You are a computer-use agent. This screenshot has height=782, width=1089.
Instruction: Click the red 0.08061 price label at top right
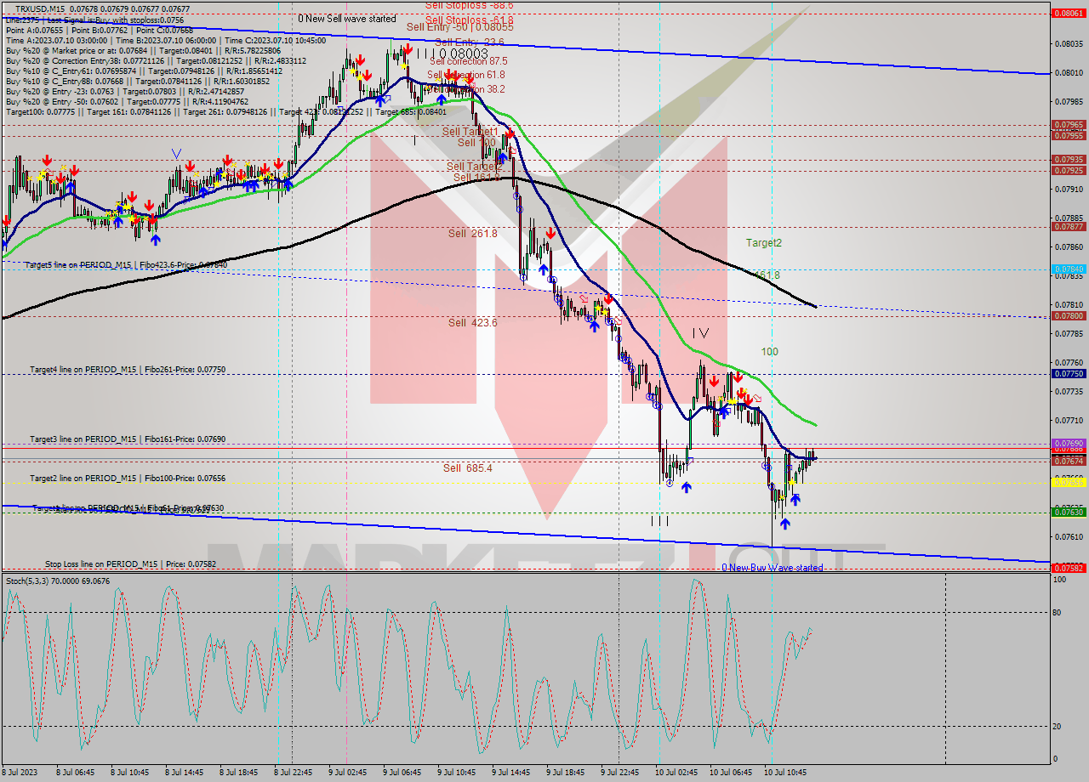point(1069,13)
